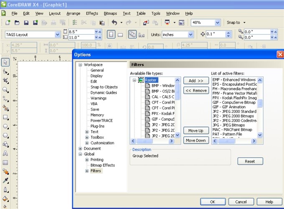The image size is (284, 209).
Task: Open the Tools menu
Action: [x=156, y=13]
